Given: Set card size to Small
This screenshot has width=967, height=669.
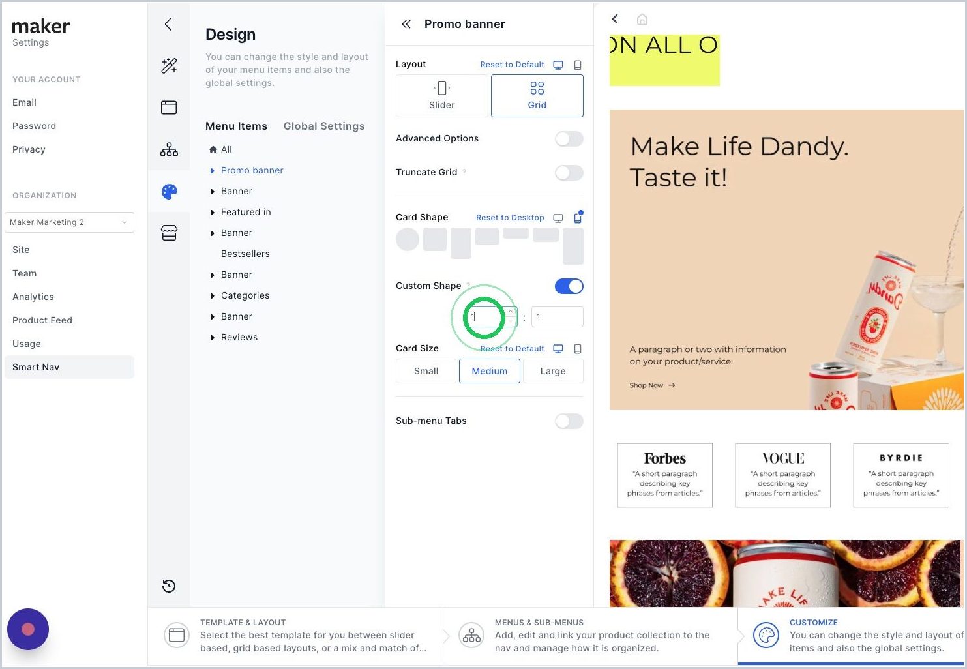Looking at the screenshot, I should 426,371.
